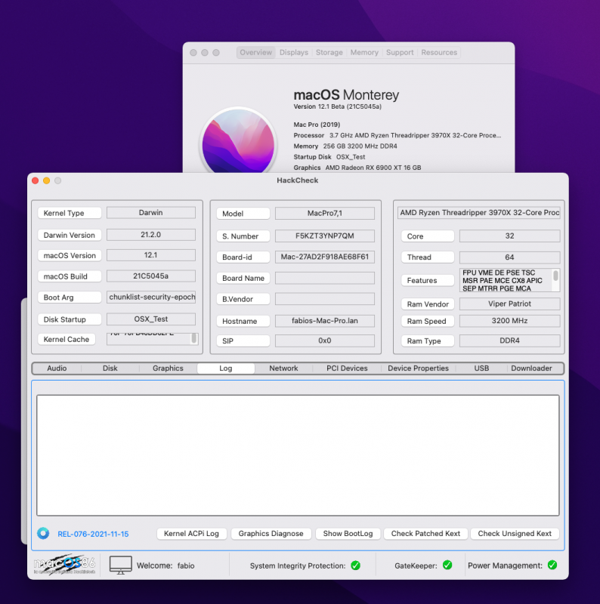600x604 pixels.
Task: Click the Kernel Cache field scrollbar
Action: [x=194, y=338]
